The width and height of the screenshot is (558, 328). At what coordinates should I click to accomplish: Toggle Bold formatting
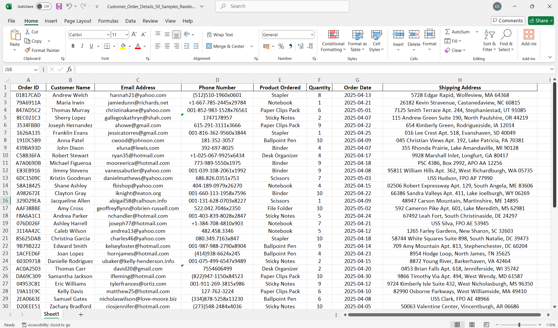coord(73,46)
